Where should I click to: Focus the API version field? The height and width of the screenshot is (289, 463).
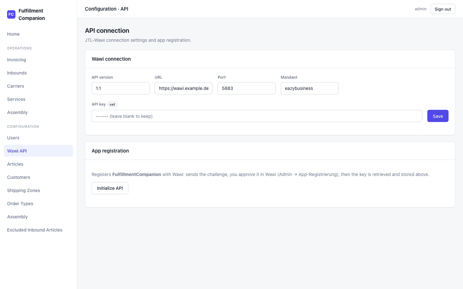[x=121, y=88]
